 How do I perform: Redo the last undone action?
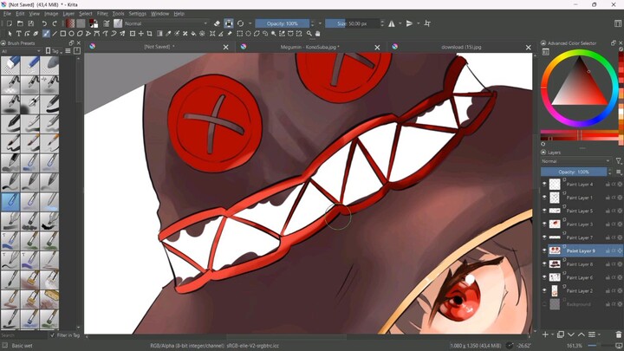tap(55, 23)
